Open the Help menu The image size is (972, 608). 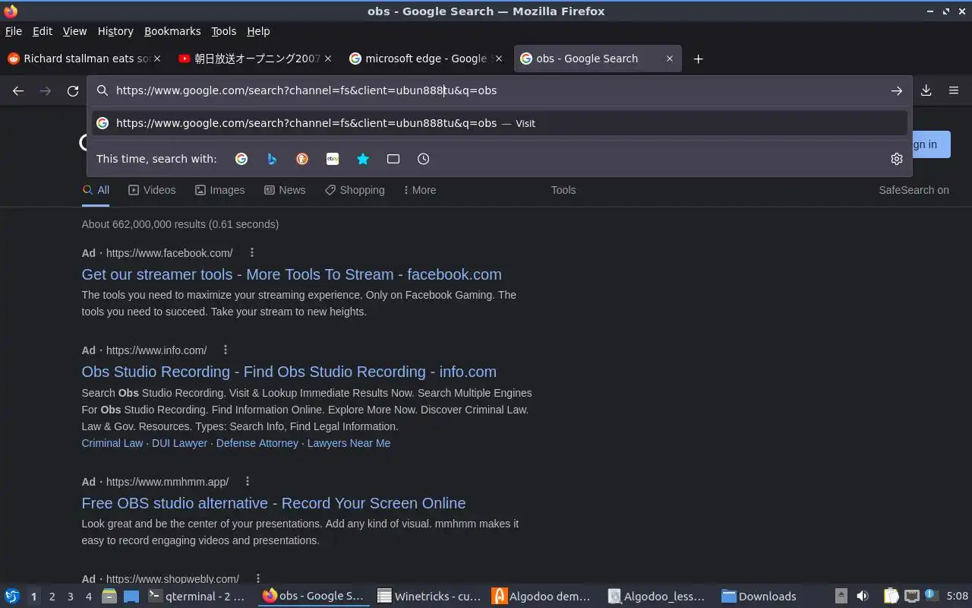click(x=258, y=31)
